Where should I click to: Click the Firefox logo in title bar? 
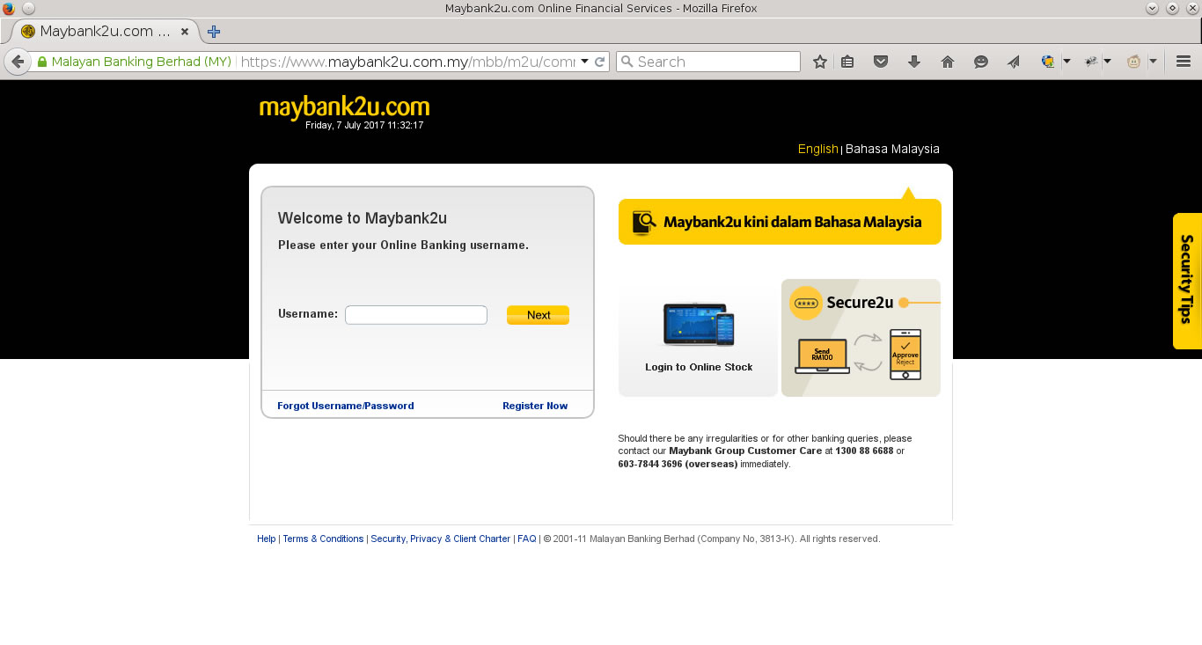coord(9,8)
